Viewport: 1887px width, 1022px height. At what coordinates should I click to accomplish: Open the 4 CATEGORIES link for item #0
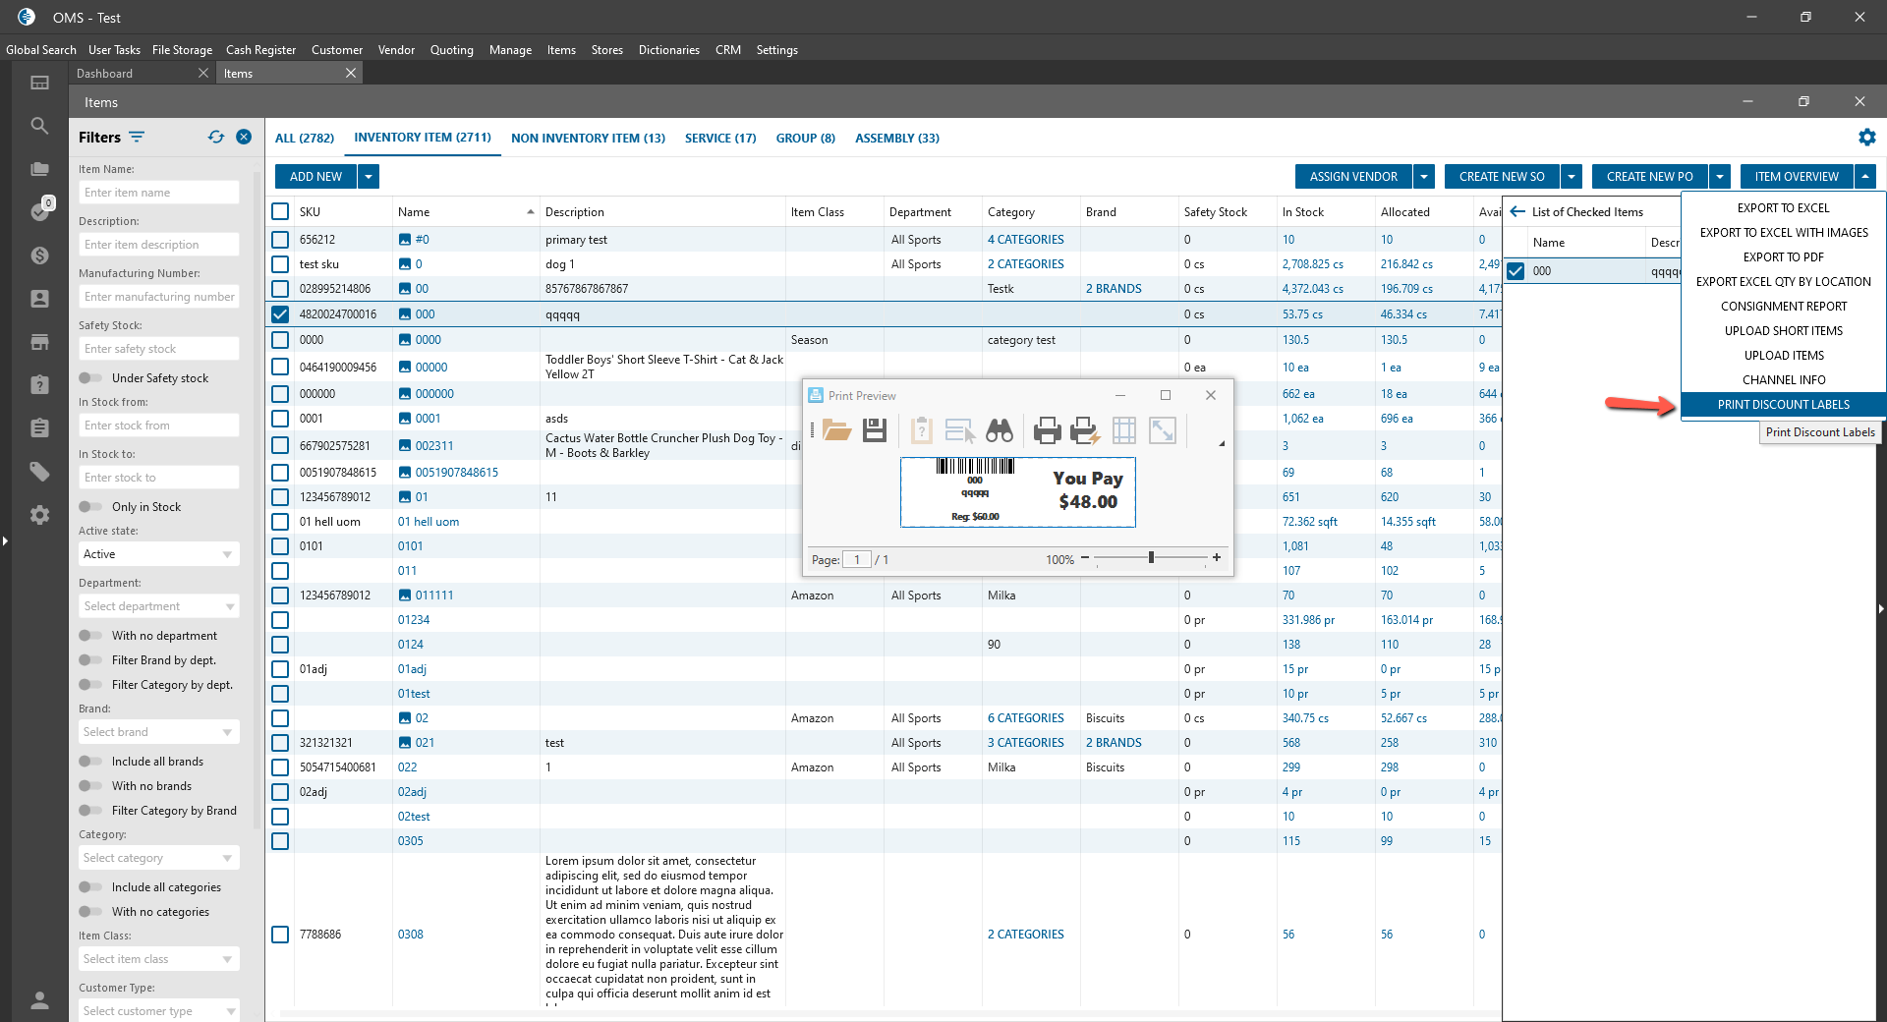coord(1025,240)
